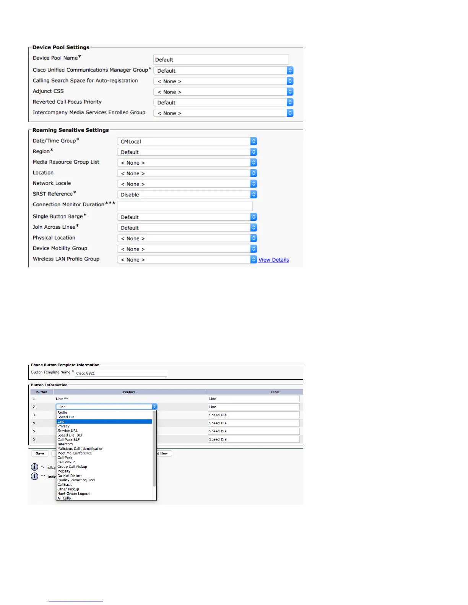Open Reverted Call Focus Priority dropdown

pyautogui.click(x=224, y=102)
